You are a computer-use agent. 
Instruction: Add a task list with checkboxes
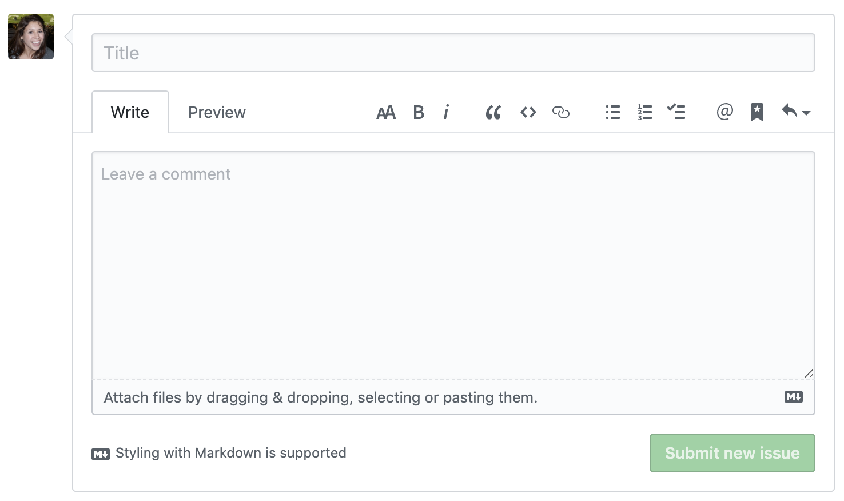pyautogui.click(x=676, y=112)
